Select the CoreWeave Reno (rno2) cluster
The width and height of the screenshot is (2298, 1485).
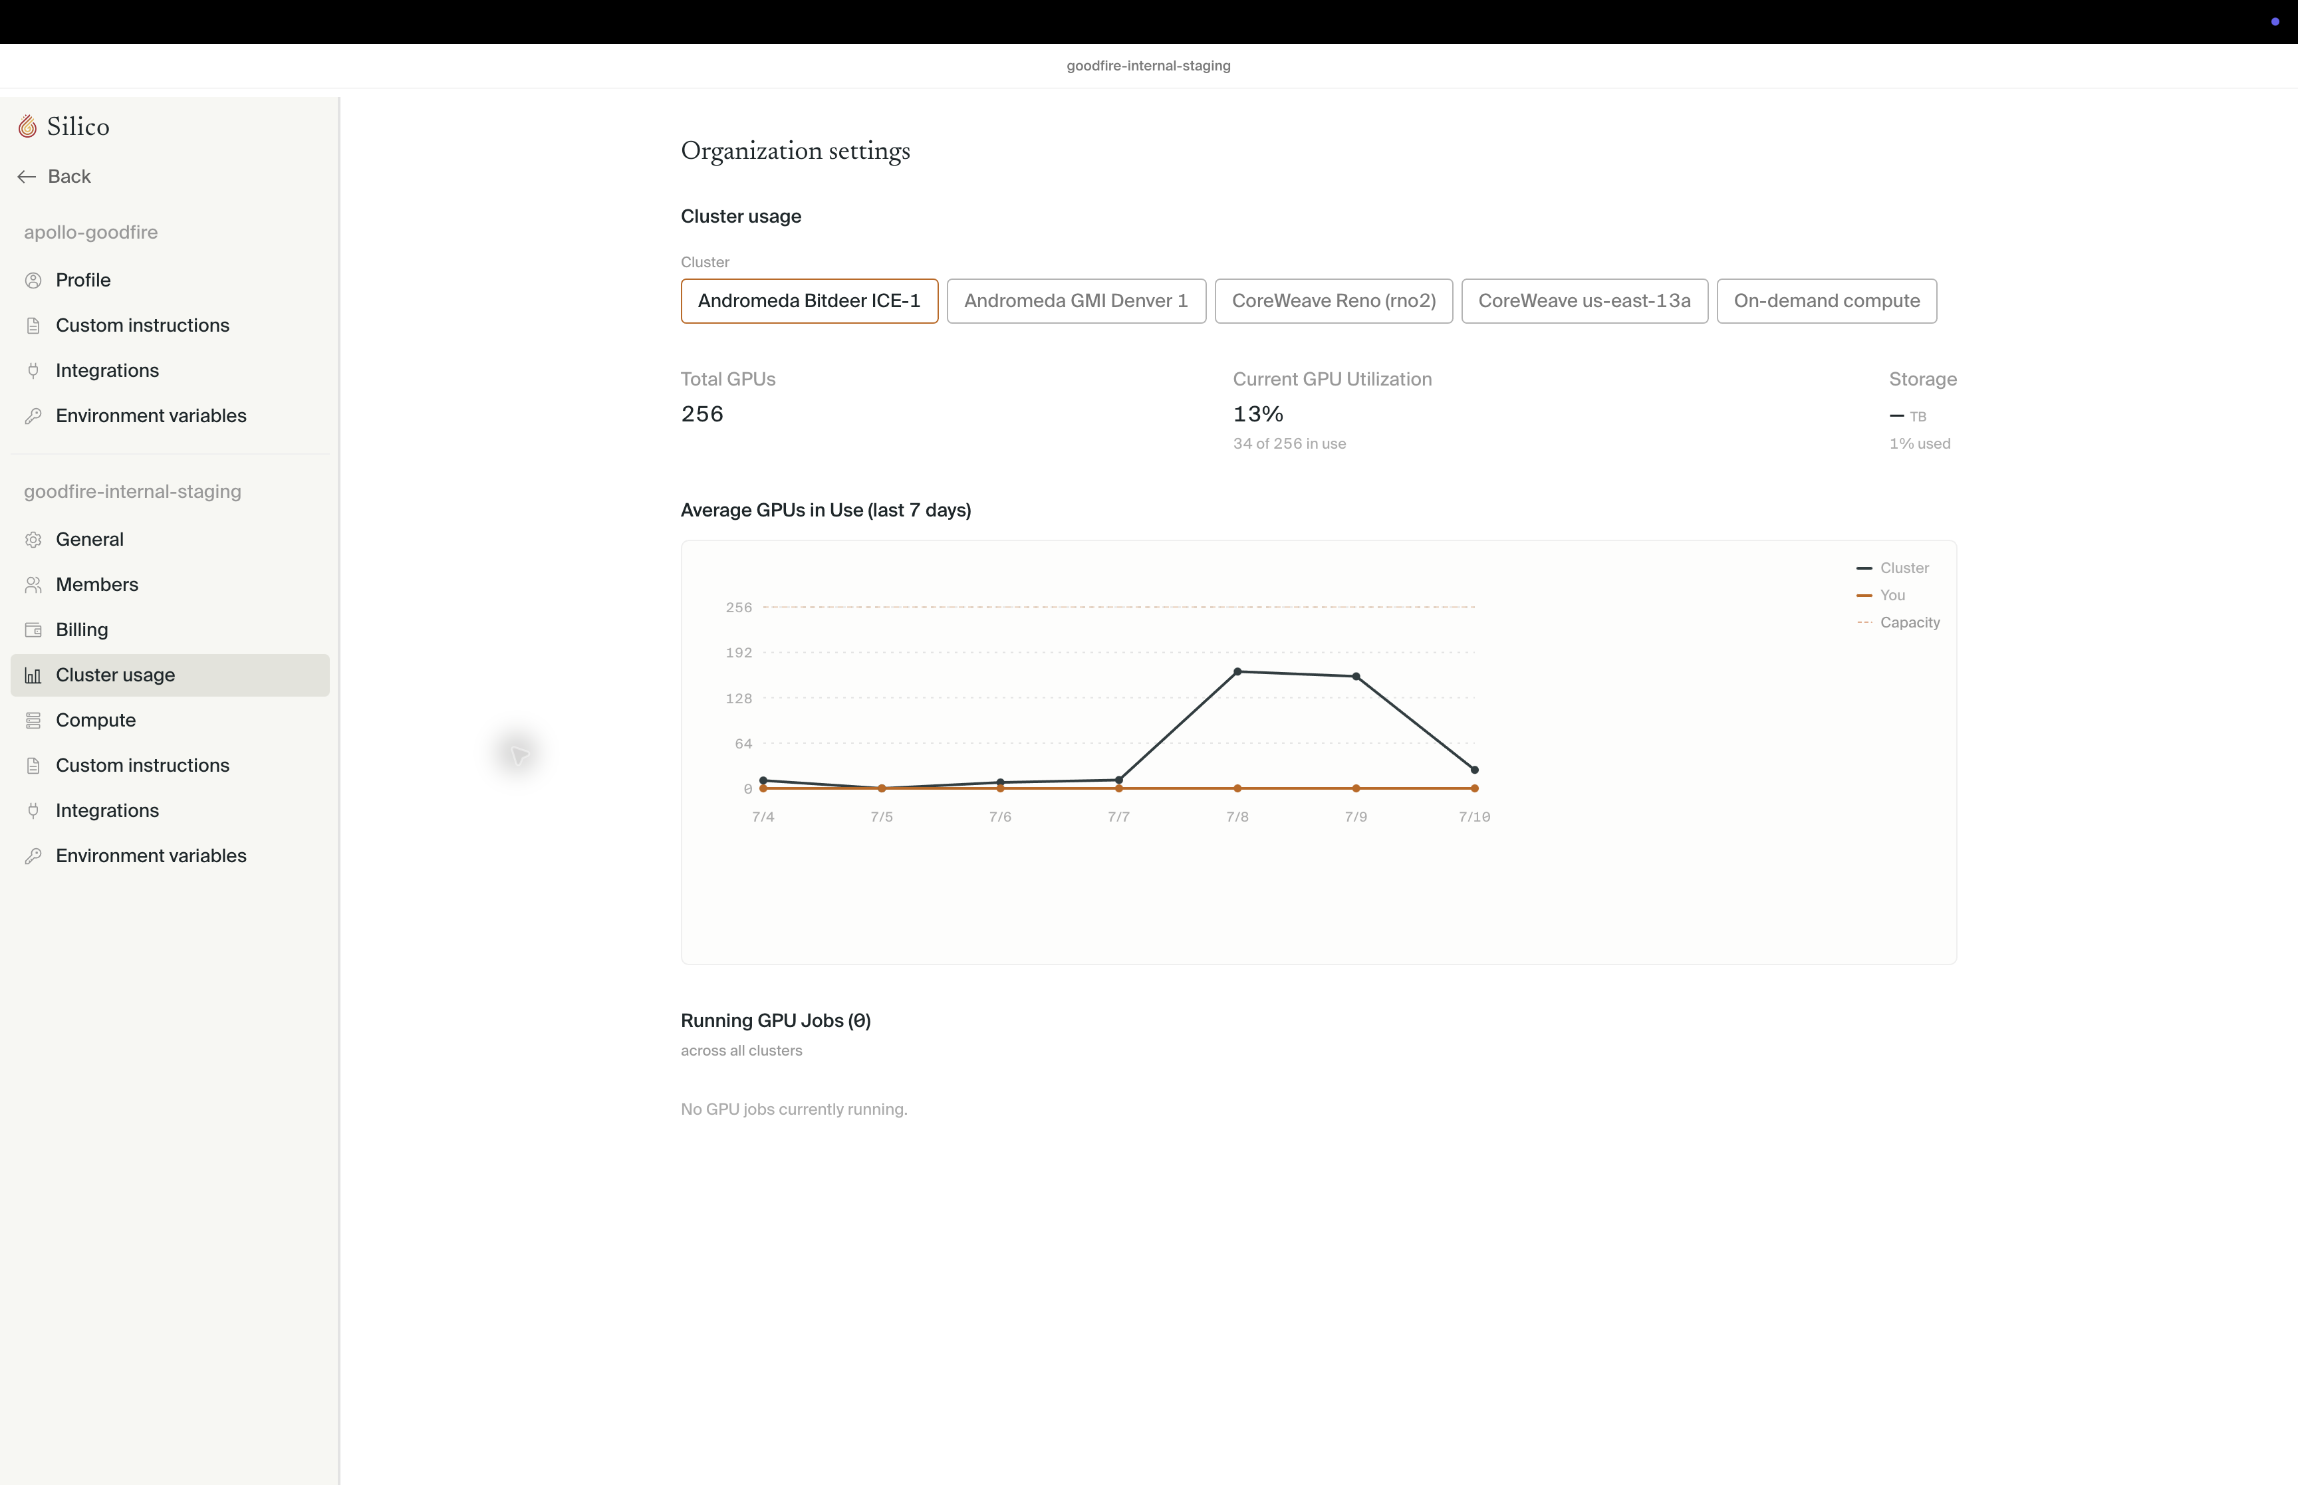[x=1334, y=302]
